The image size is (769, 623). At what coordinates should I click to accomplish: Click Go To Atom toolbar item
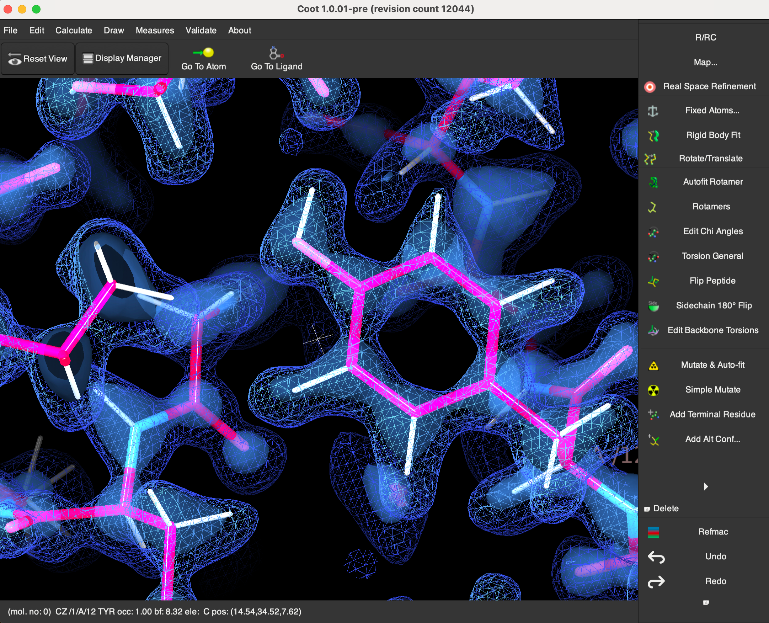[203, 60]
